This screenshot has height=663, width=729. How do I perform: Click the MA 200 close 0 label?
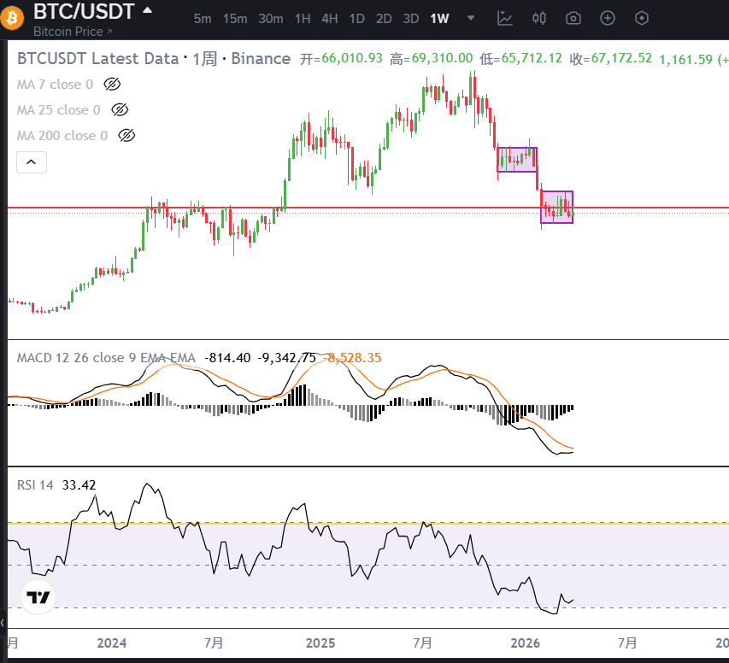(62, 135)
